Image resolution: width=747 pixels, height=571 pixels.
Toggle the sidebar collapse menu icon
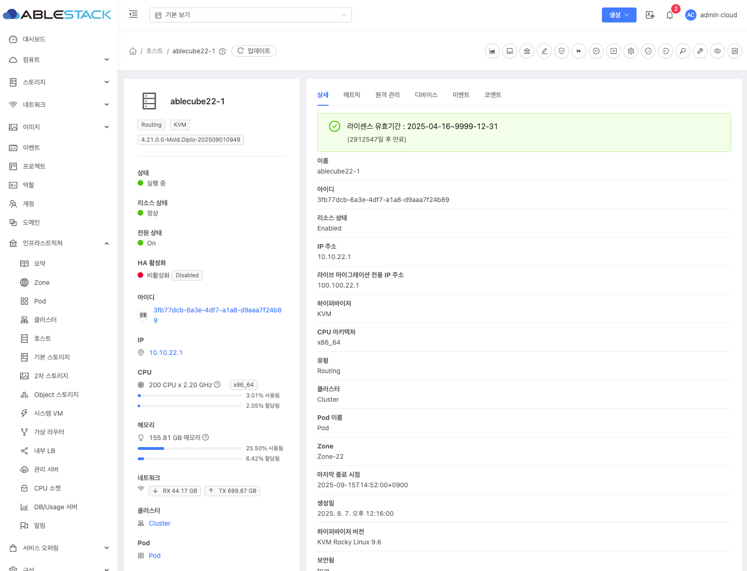click(133, 14)
